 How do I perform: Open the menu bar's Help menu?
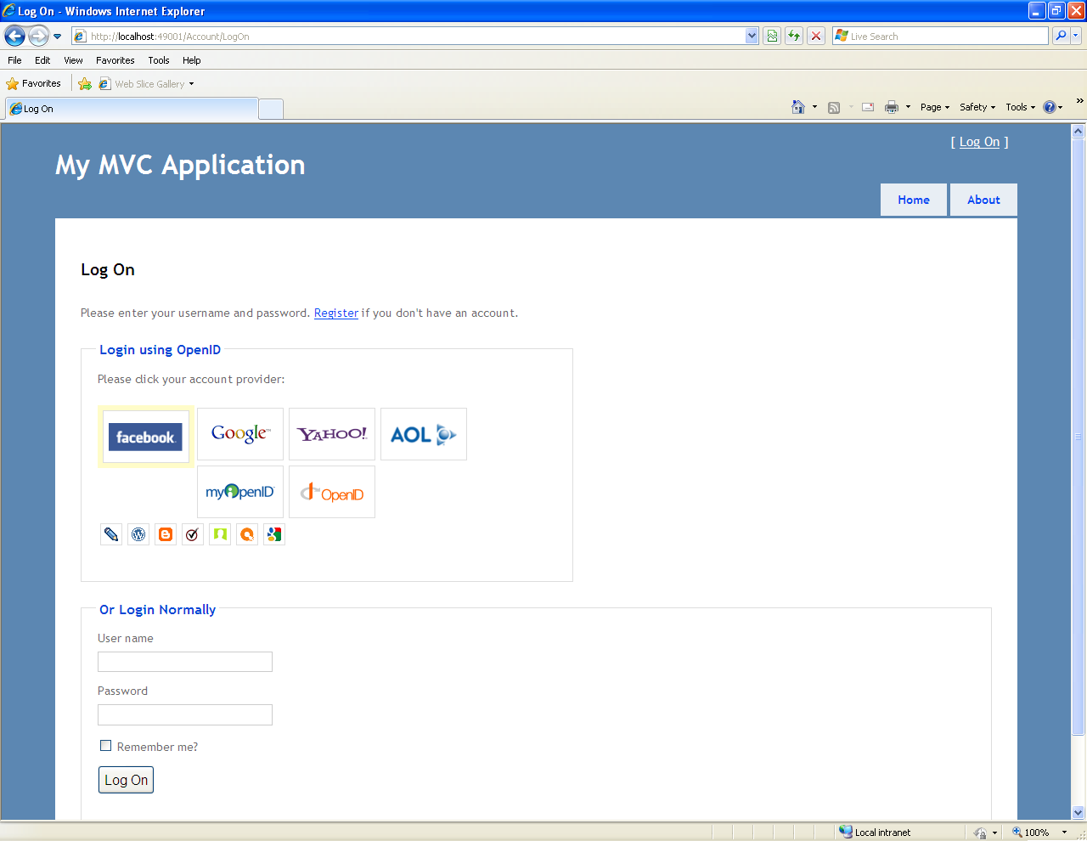[192, 60]
